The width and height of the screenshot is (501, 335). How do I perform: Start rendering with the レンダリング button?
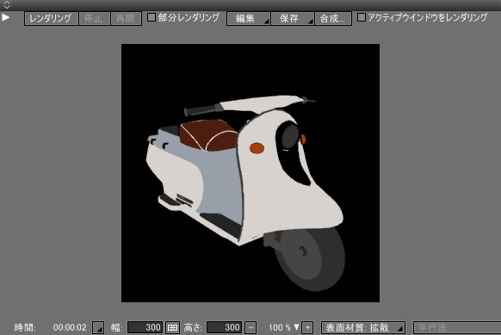point(51,19)
